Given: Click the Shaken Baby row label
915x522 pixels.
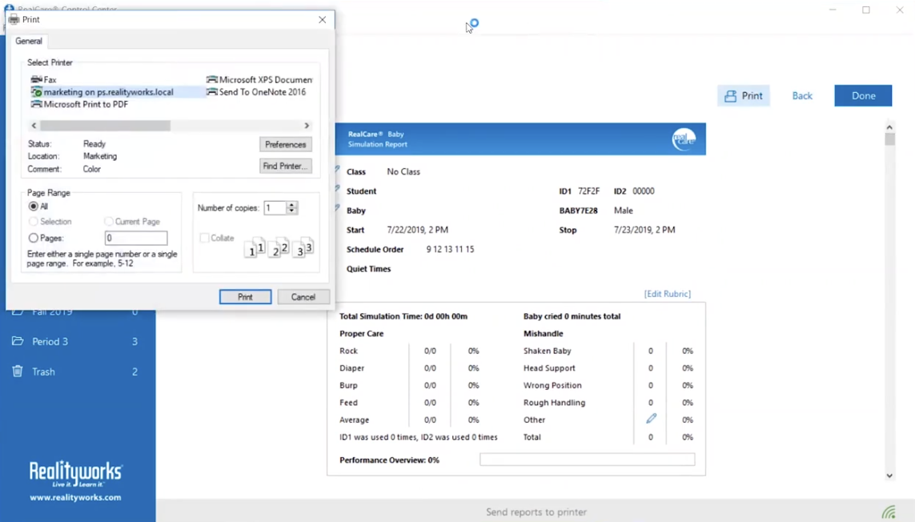Looking at the screenshot, I should [547, 351].
